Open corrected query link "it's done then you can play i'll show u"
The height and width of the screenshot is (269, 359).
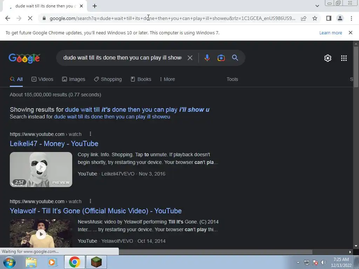(x=137, y=110)
